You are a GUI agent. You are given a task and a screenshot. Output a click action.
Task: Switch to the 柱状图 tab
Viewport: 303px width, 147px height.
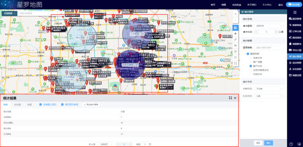(x=17, y=105)
